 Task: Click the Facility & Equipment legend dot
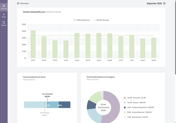[125, 107]
